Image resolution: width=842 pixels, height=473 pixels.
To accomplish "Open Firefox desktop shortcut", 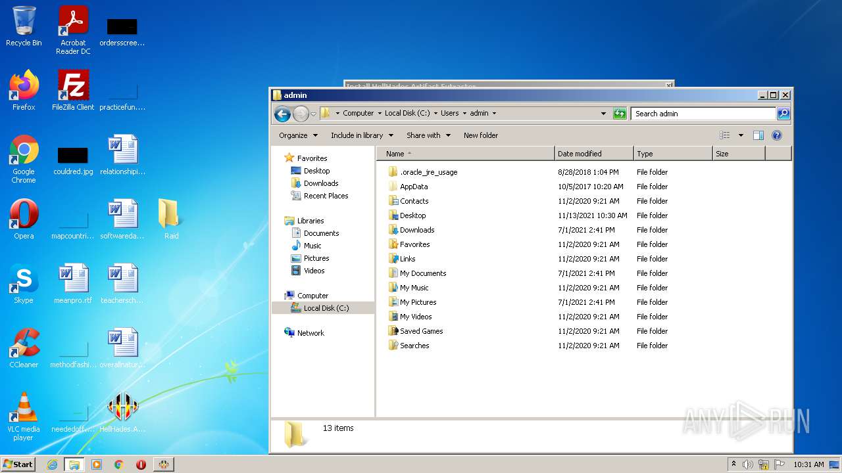I will coord(24,91).
